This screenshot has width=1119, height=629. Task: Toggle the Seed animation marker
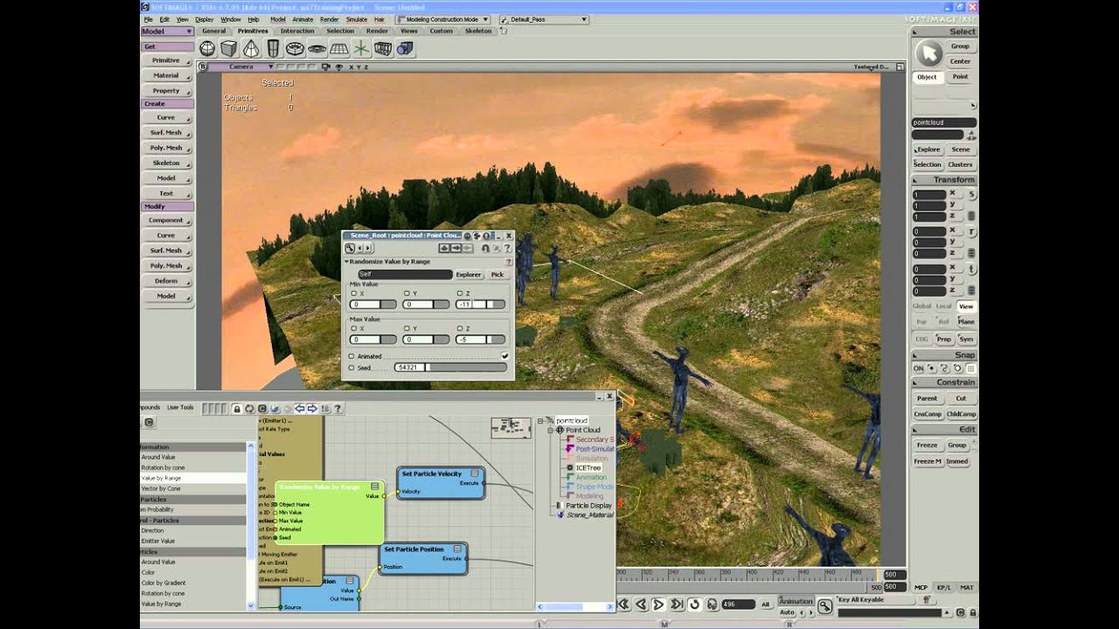click(x=351, y=368)
